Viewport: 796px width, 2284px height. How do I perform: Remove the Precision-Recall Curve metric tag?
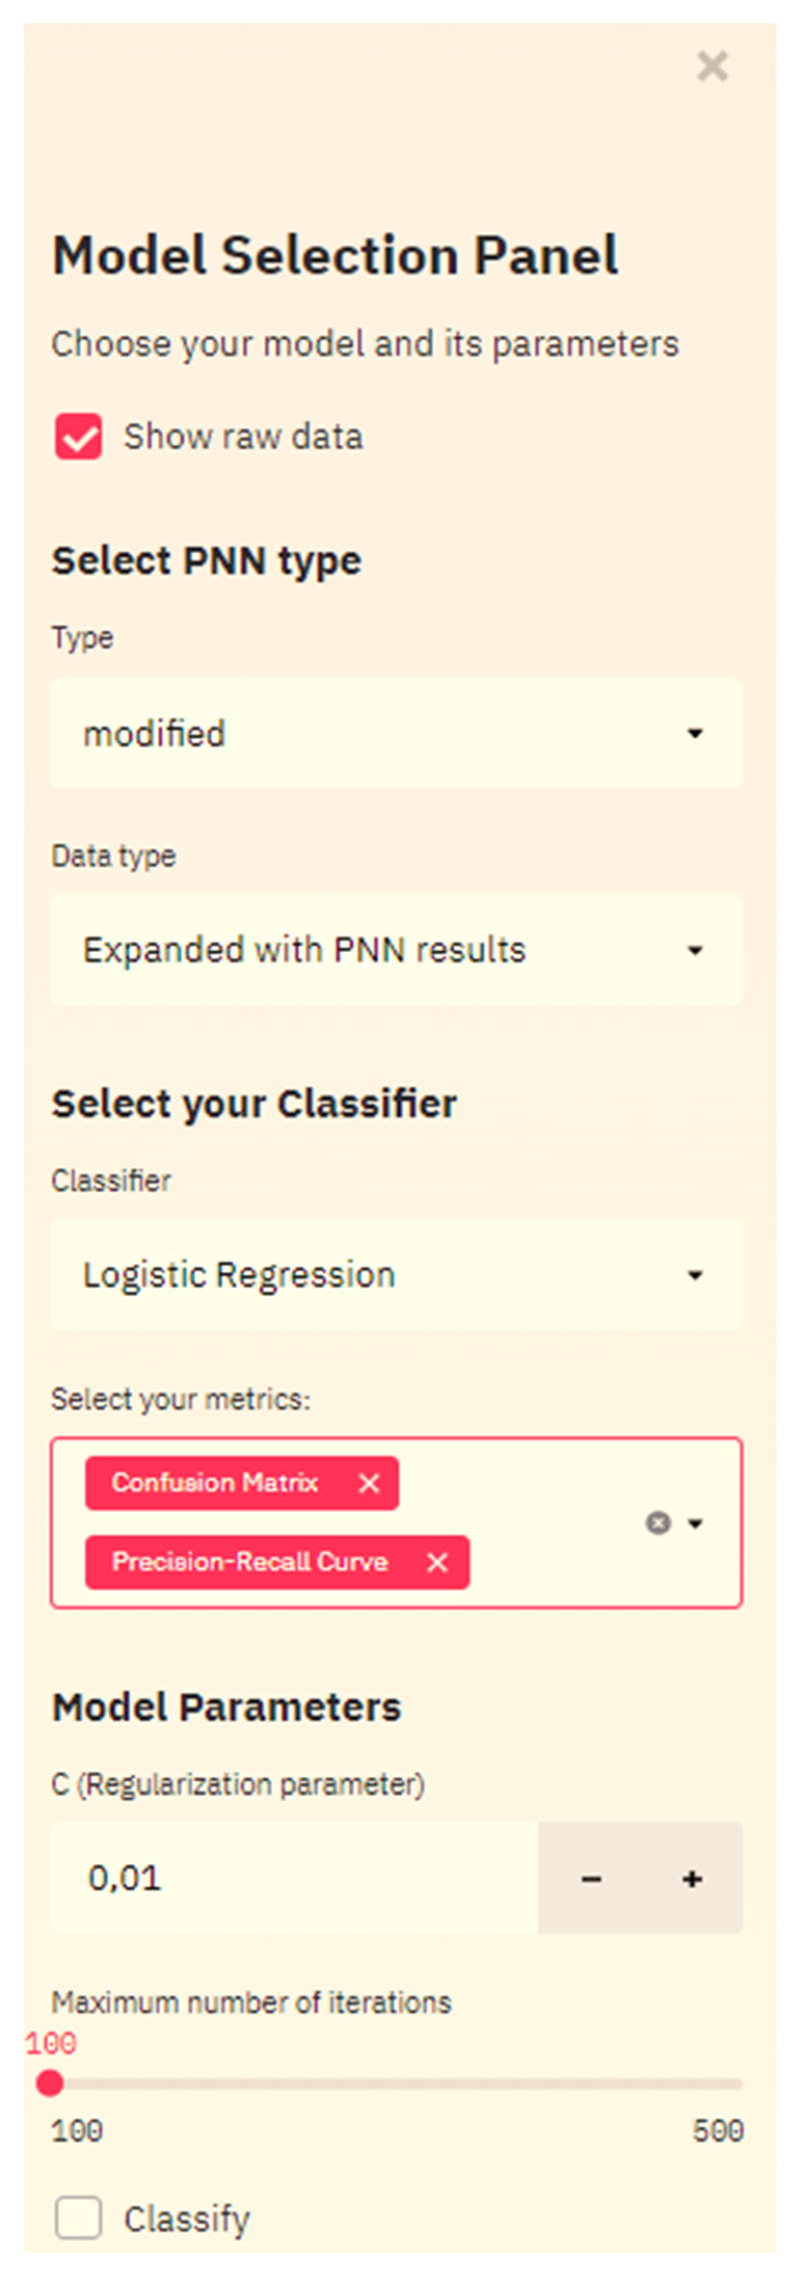(x=437, y=1561)
